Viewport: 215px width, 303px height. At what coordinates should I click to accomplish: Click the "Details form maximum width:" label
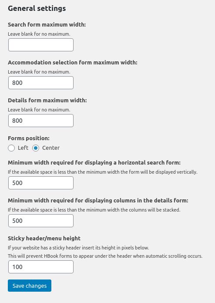47,100
